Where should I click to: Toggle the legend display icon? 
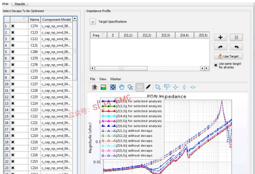[140, 87]
